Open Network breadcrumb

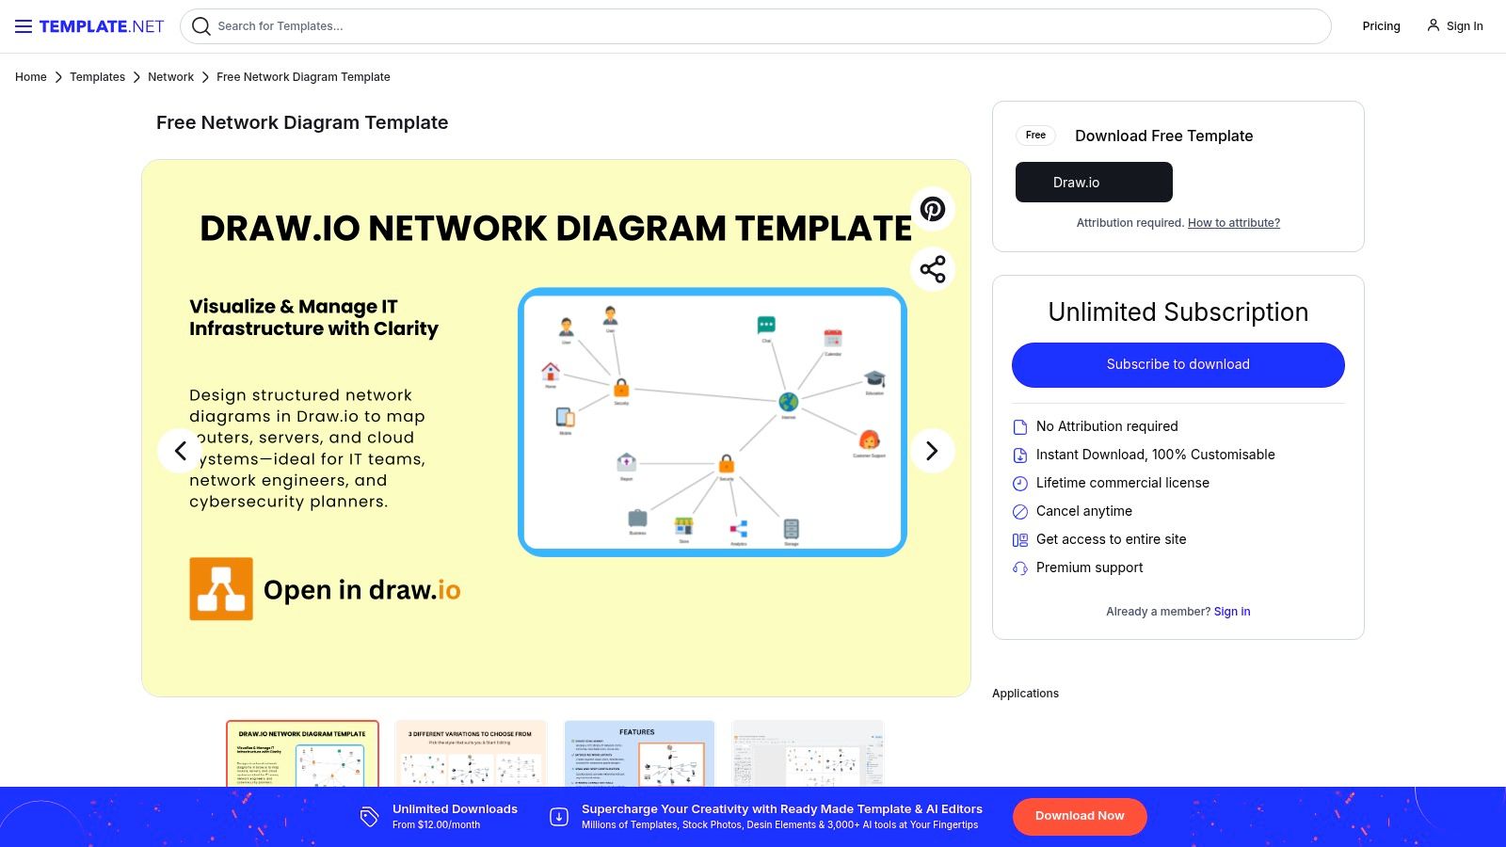pos(170,77)
